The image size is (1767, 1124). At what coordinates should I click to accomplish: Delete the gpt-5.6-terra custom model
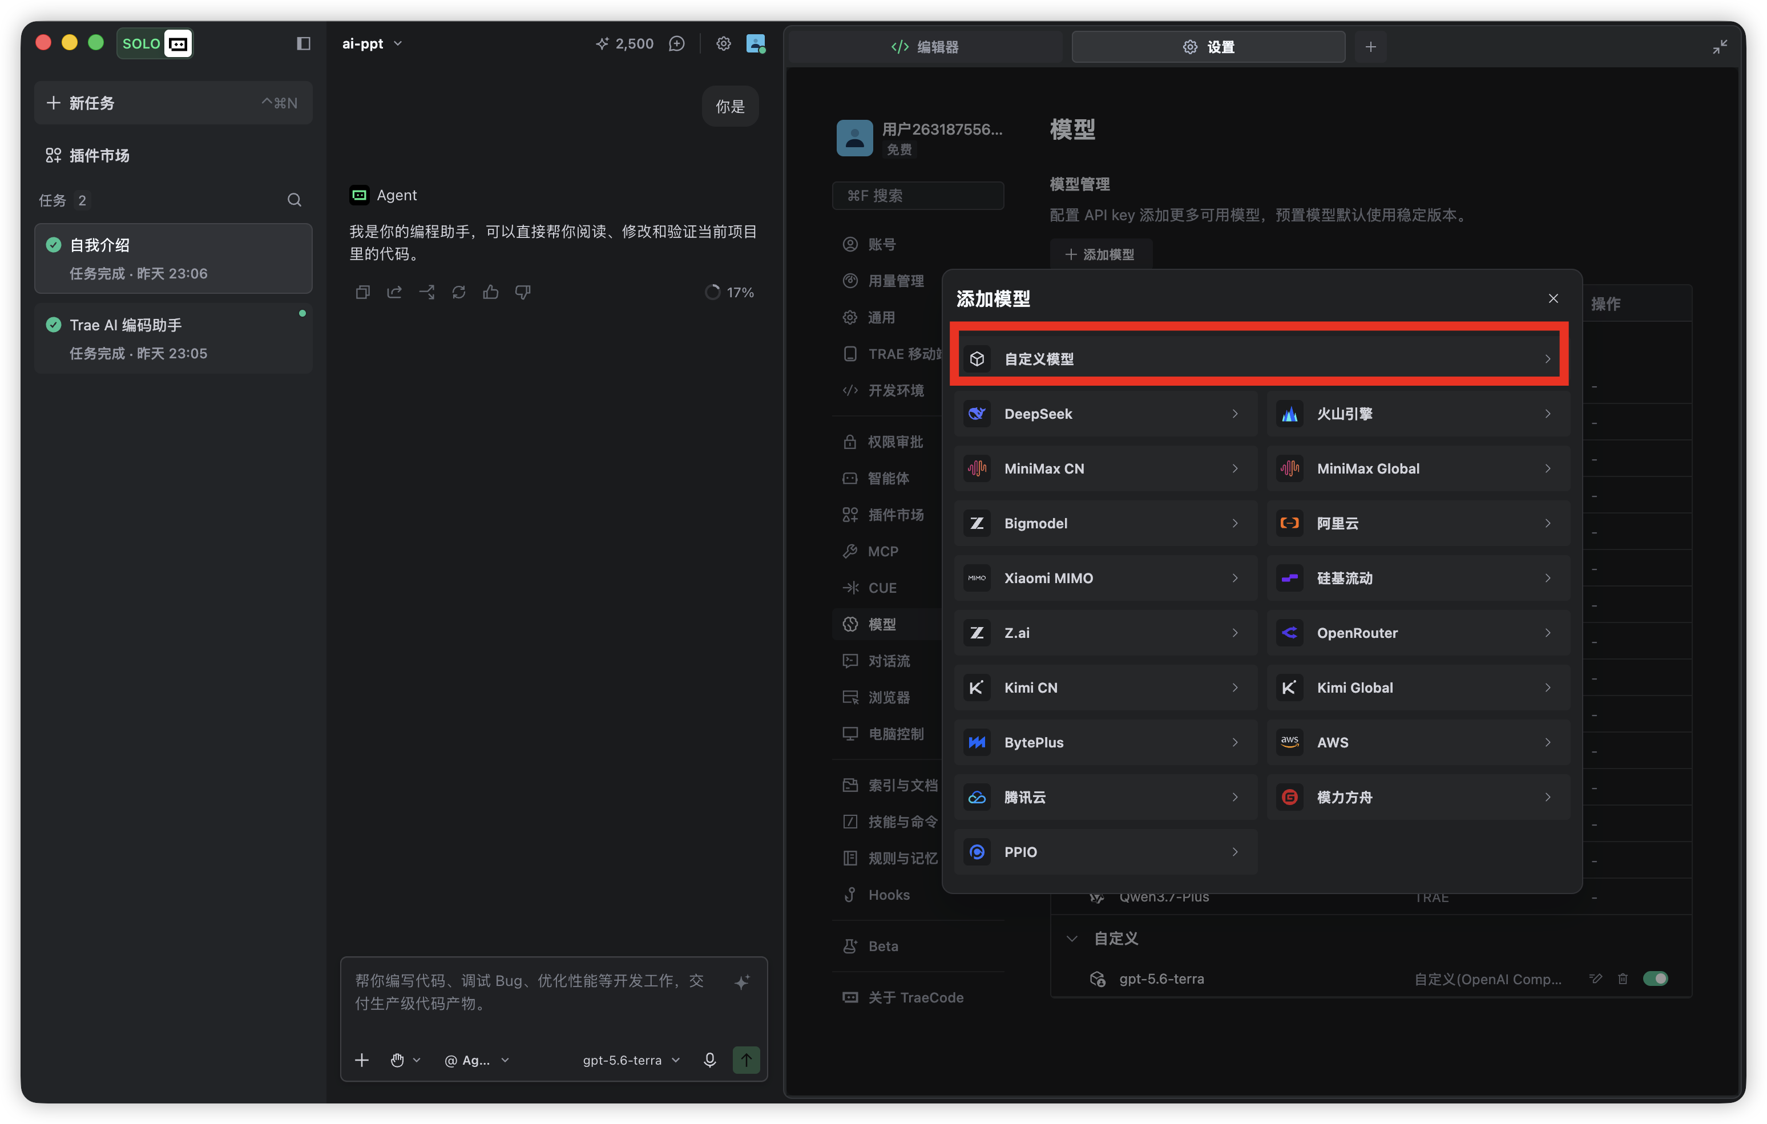tap(1623, 979)
